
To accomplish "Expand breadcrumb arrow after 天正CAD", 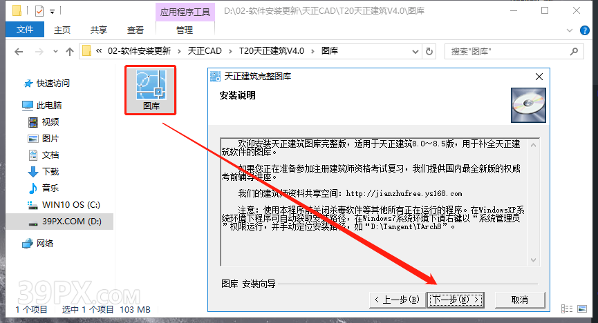I will pos(230,52).
